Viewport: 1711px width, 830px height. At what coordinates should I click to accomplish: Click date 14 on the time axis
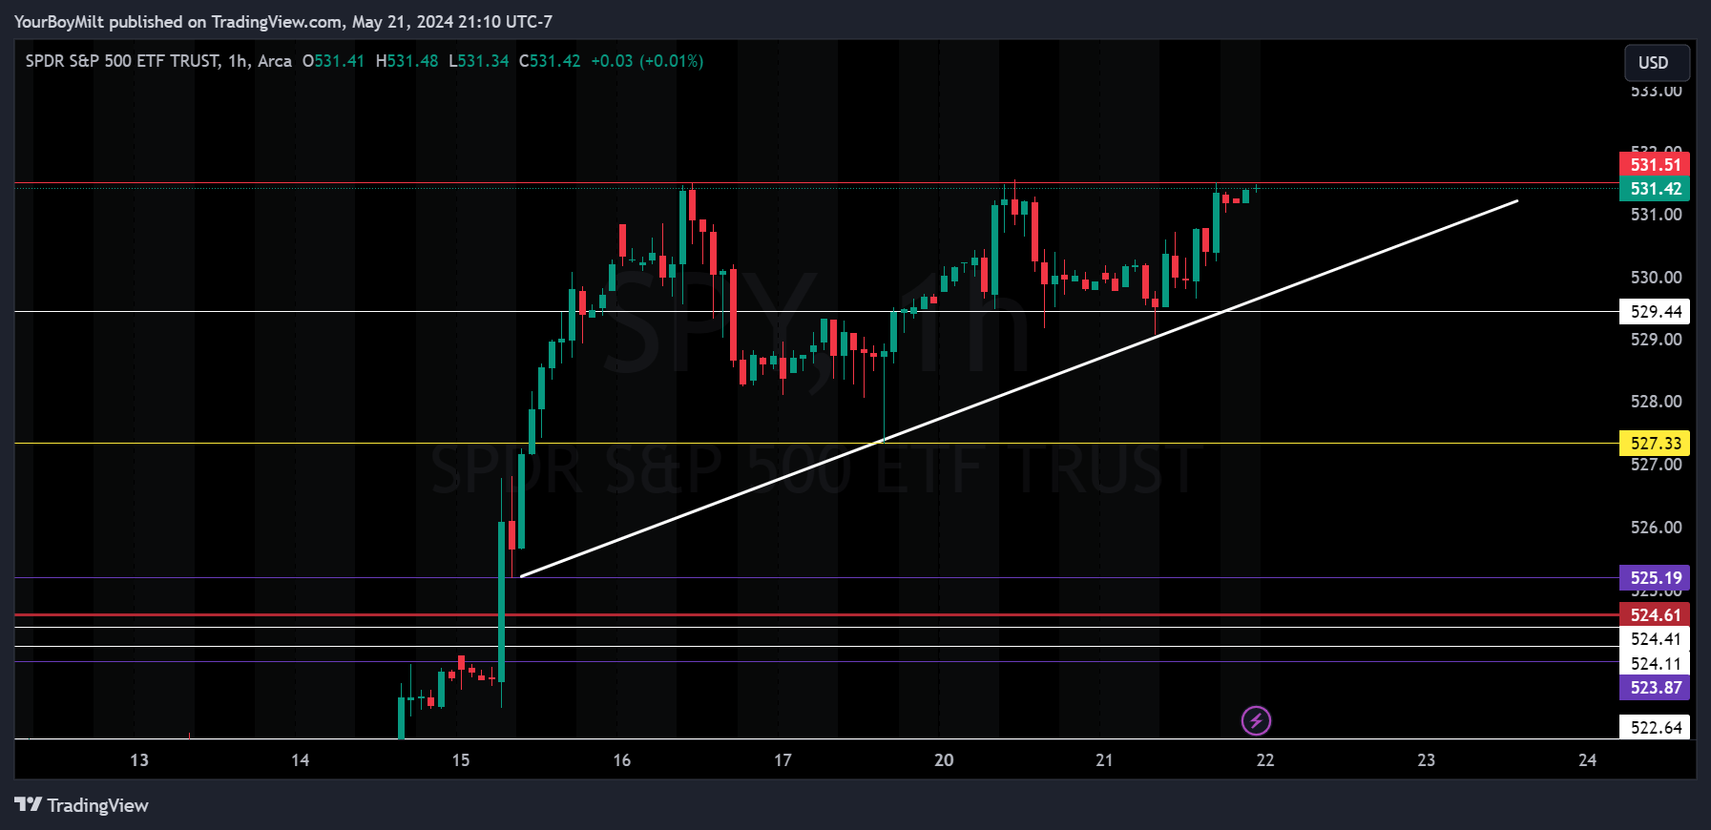[x=301, y=760]
